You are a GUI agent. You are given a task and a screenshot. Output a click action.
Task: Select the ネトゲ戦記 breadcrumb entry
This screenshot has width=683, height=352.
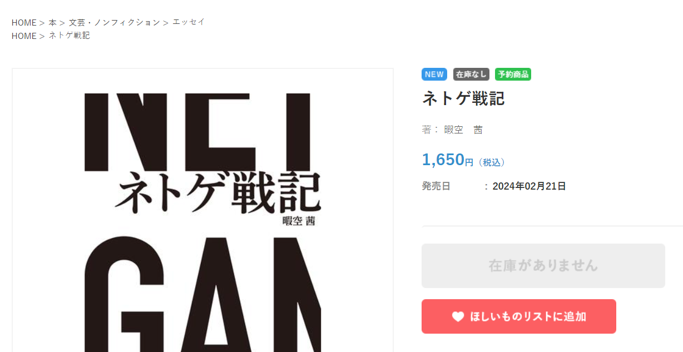69,36
